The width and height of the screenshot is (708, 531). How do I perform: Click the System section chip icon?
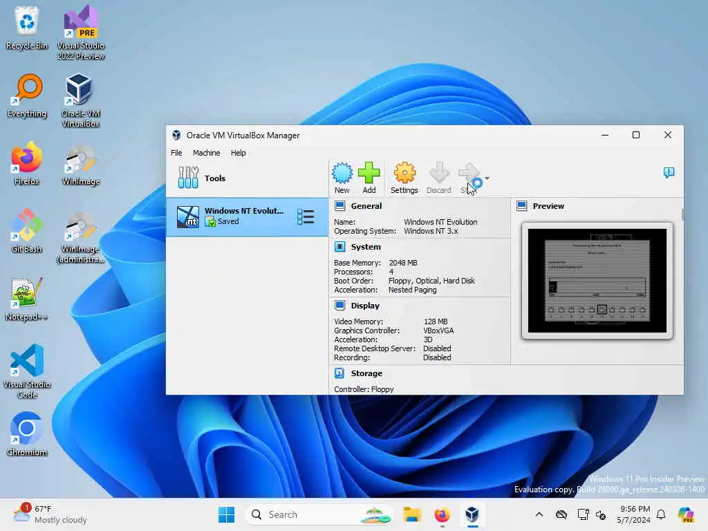pyautogui.click(x=339, y=247)
